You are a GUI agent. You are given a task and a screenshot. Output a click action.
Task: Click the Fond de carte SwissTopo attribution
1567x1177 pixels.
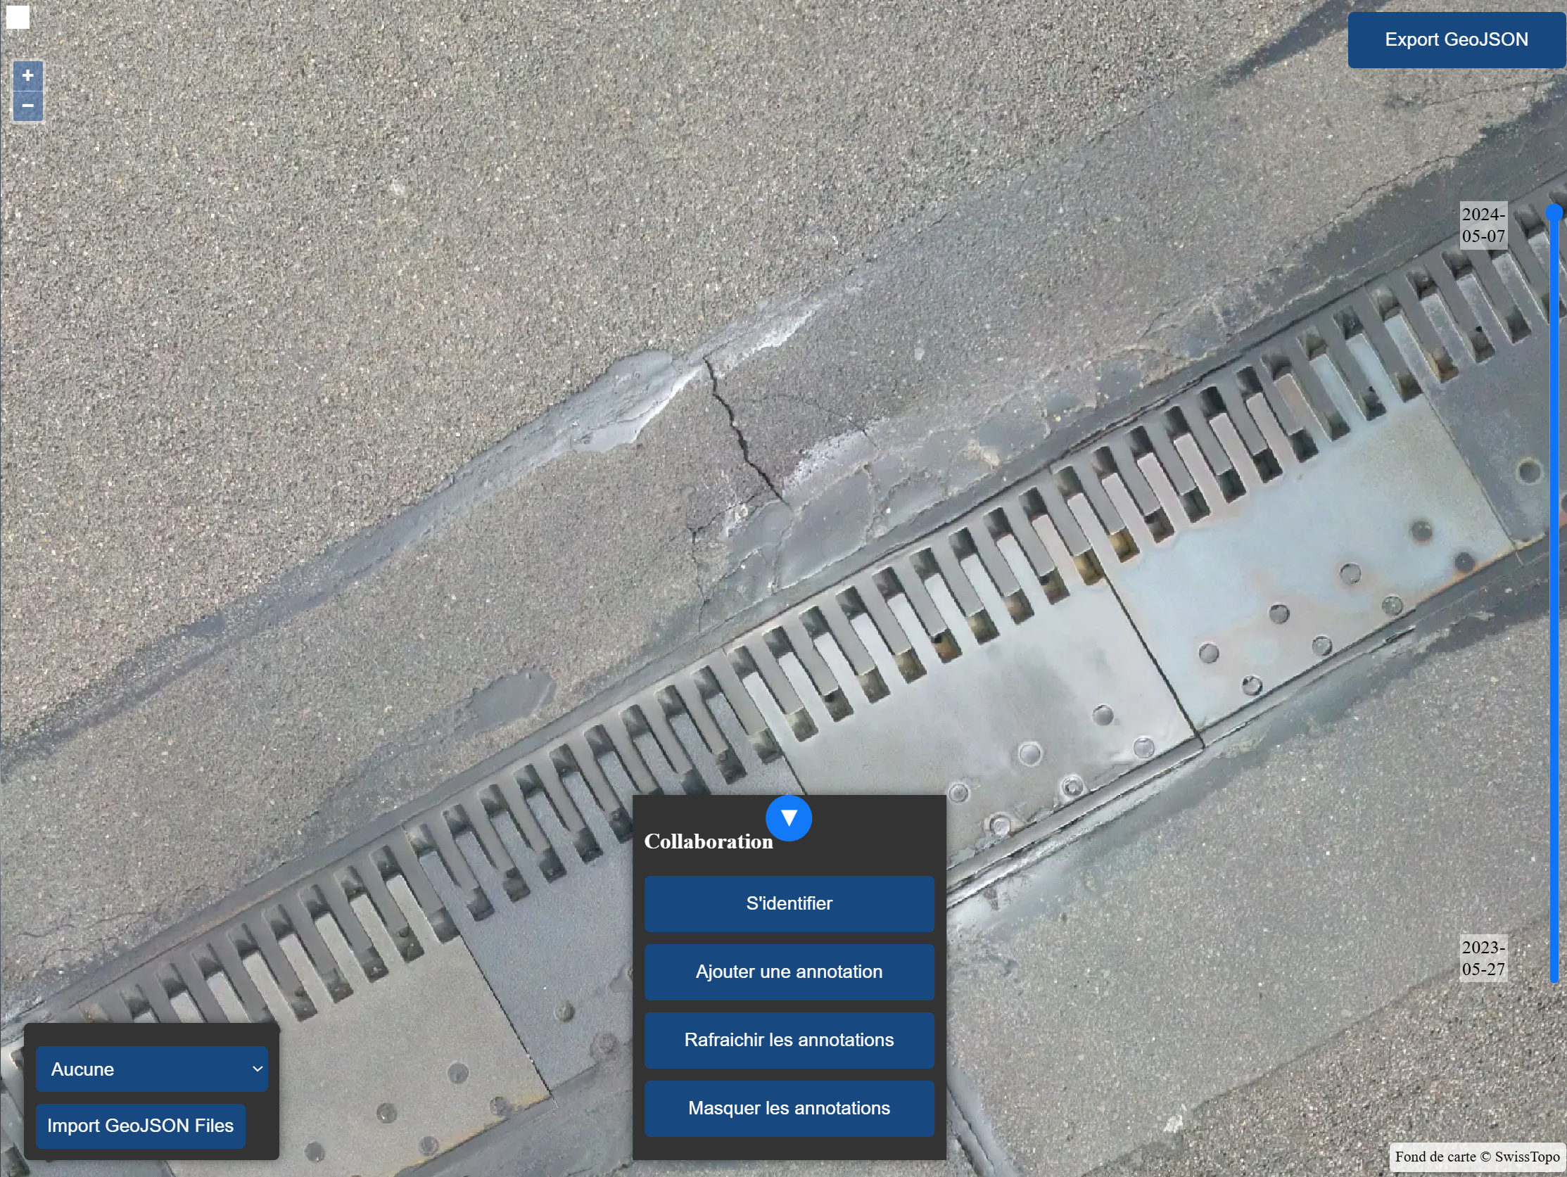pyautogui.click(x=1476, y=1157)
